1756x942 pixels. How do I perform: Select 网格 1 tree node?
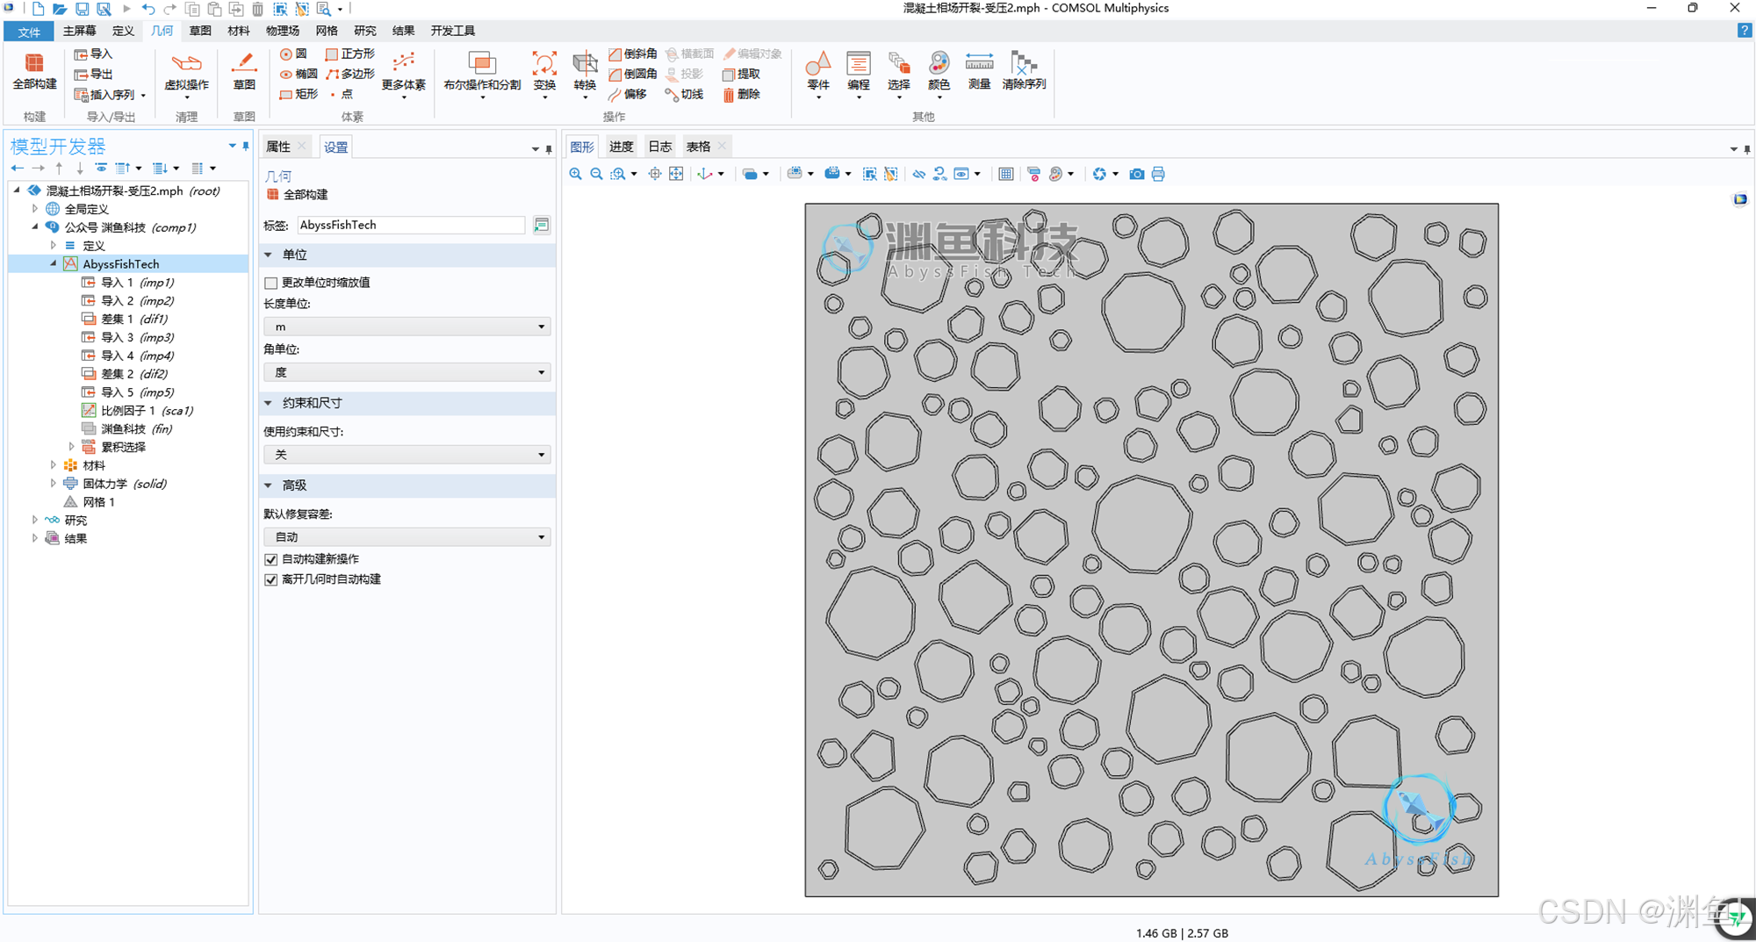tap(89, 502)
